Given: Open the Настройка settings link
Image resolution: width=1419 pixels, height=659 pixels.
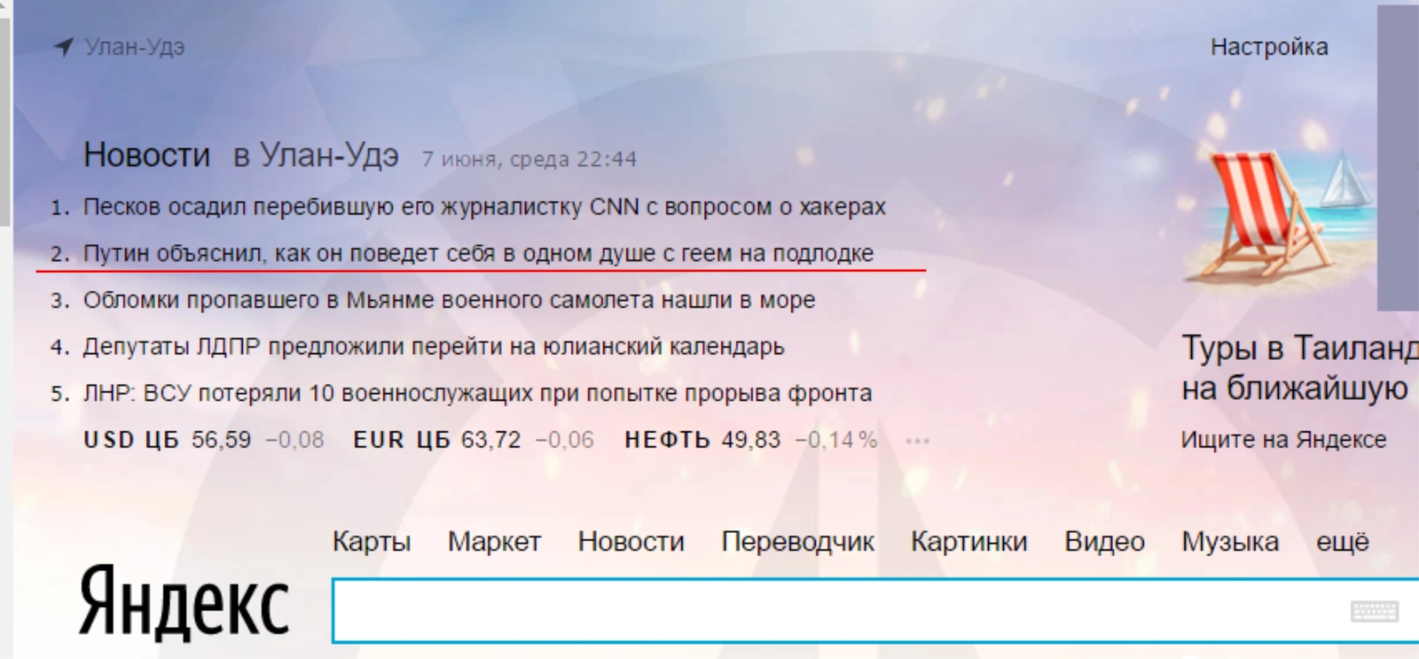Looking at the screenshot, I should point(1269,47).
